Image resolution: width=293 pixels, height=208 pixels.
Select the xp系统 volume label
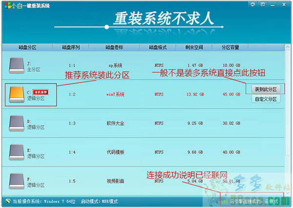click(x=115, y=65)
